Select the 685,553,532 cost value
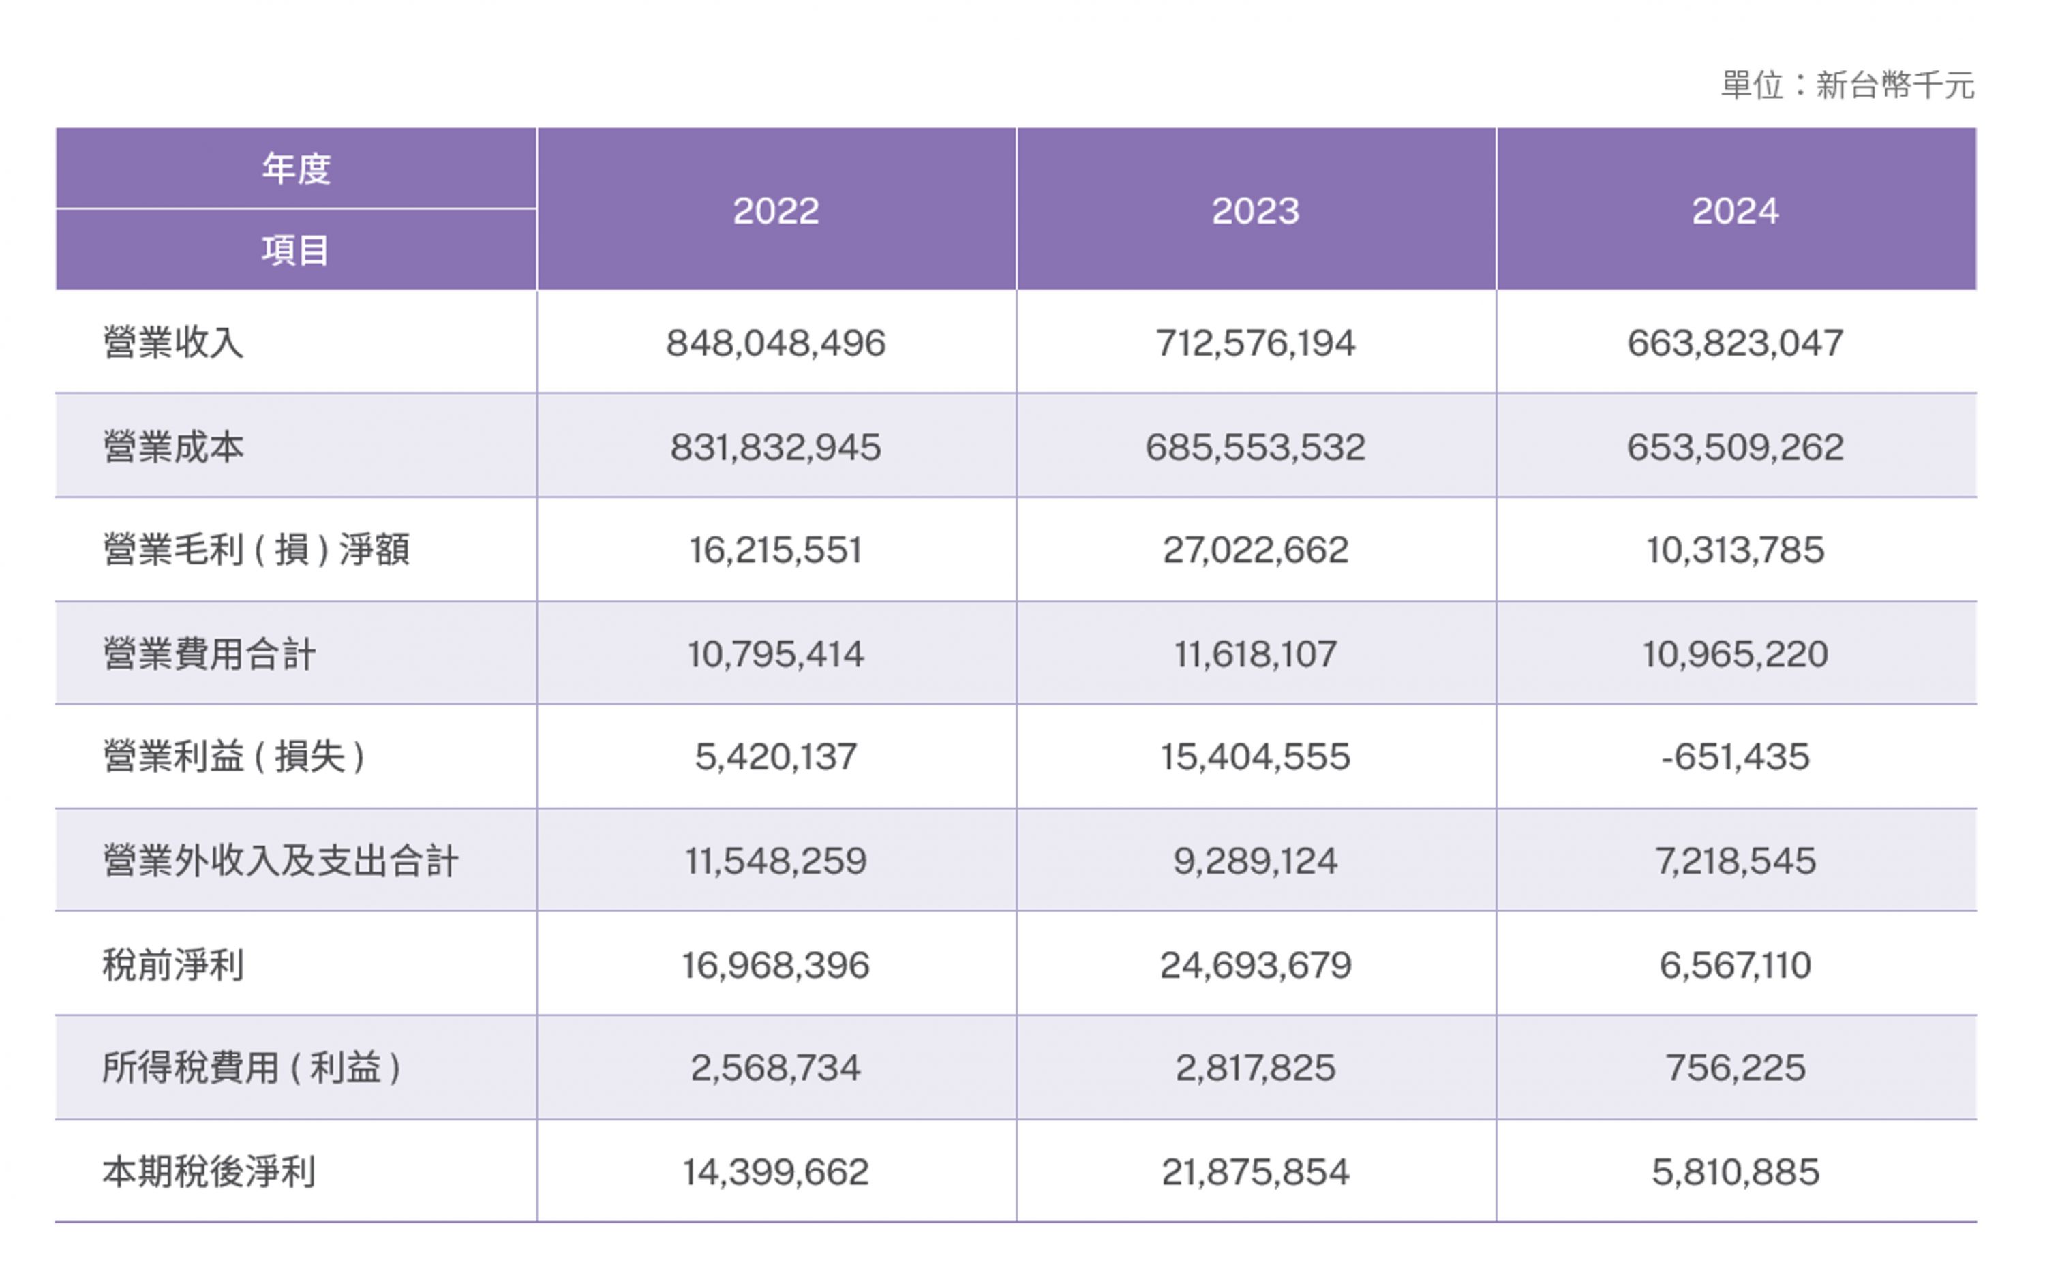Viewport: 2045px width, 1275px height. coord(1255,447)
